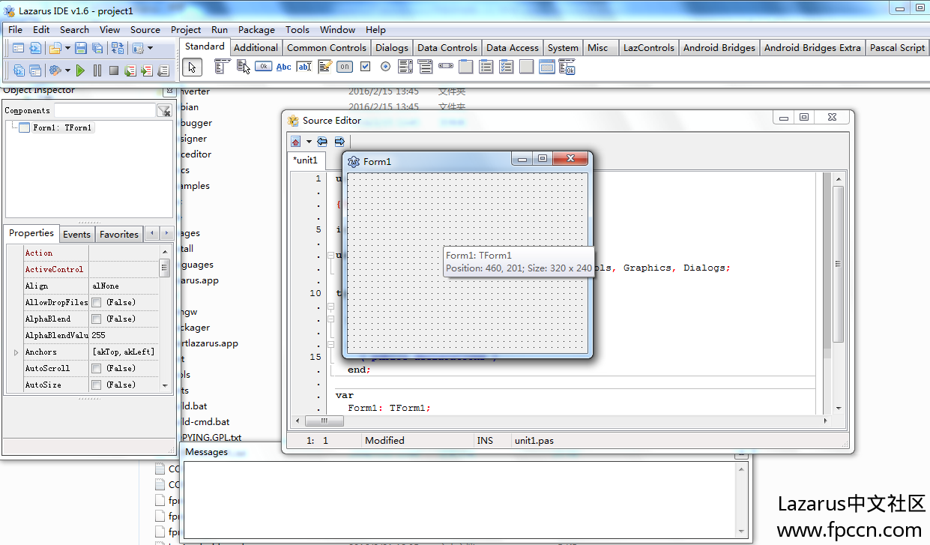The height and width of the screenshot is (545, 930).
Task: Pick the TGroupBox component icon
Action: 466,67
